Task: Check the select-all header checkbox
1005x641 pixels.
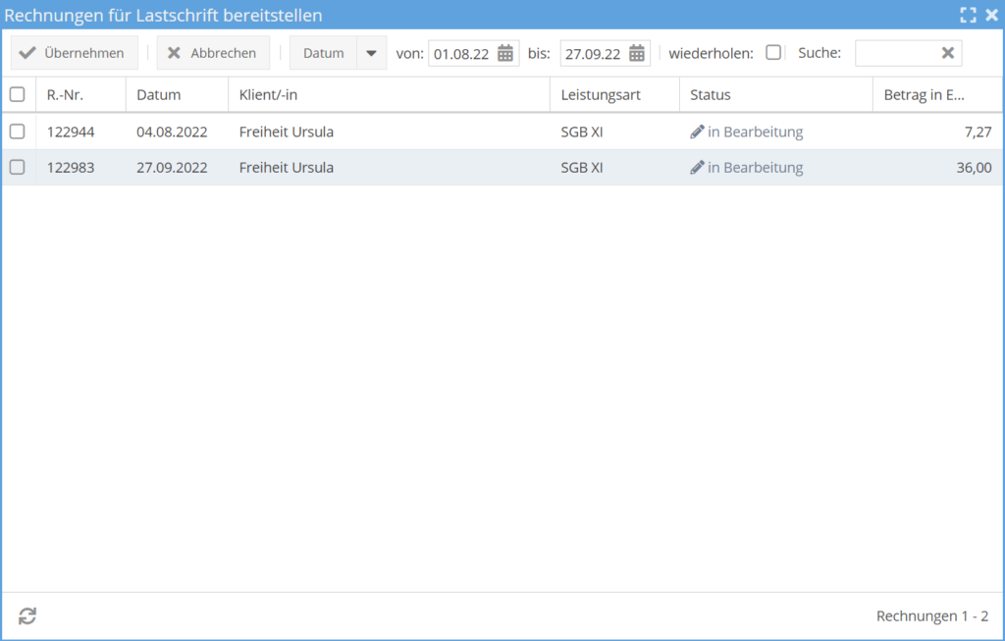Action: [x=17, y=95]
